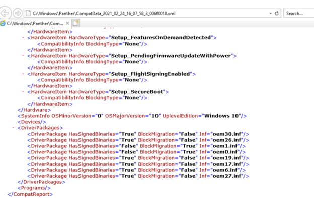Collapse the Setup_SecureBoot HardwareItem node
This screenshot has width=314, height=198.
23,92
